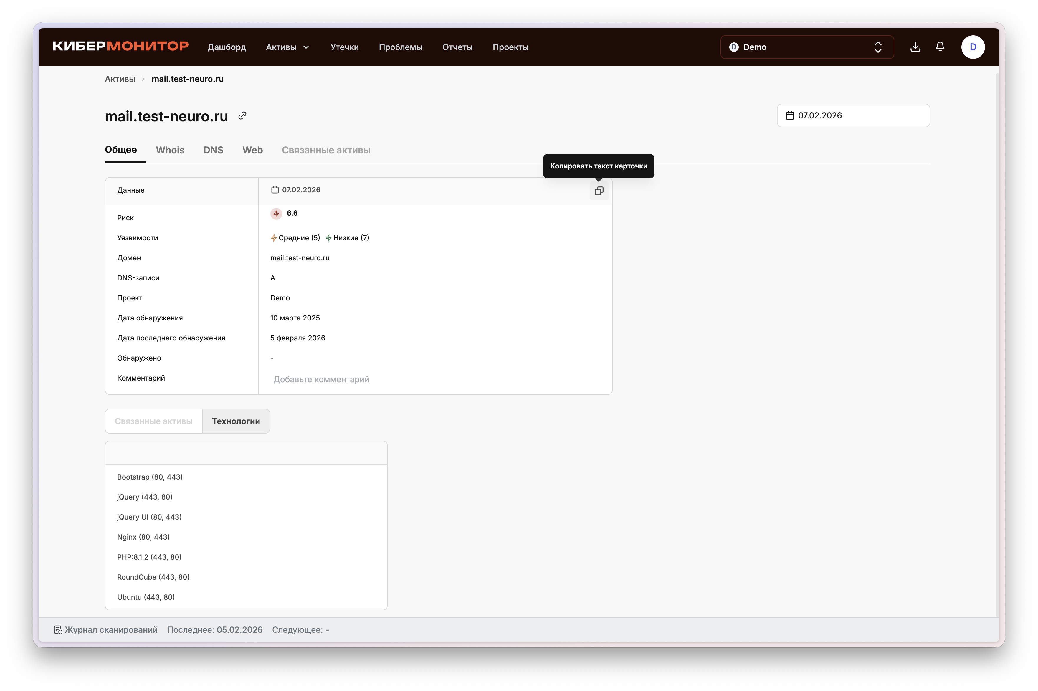Viewport: 1038px width, 691px height.
Task: Open the 07.02.2026 date picker
Action: click(x=853, y=115)
